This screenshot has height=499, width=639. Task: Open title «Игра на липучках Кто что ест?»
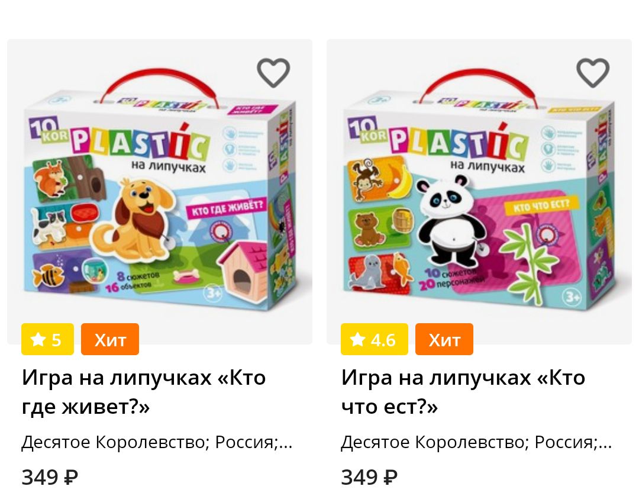(x=463, y=392)
